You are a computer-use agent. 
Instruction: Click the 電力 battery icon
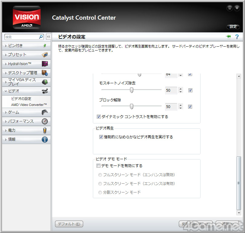coord(45,130)
